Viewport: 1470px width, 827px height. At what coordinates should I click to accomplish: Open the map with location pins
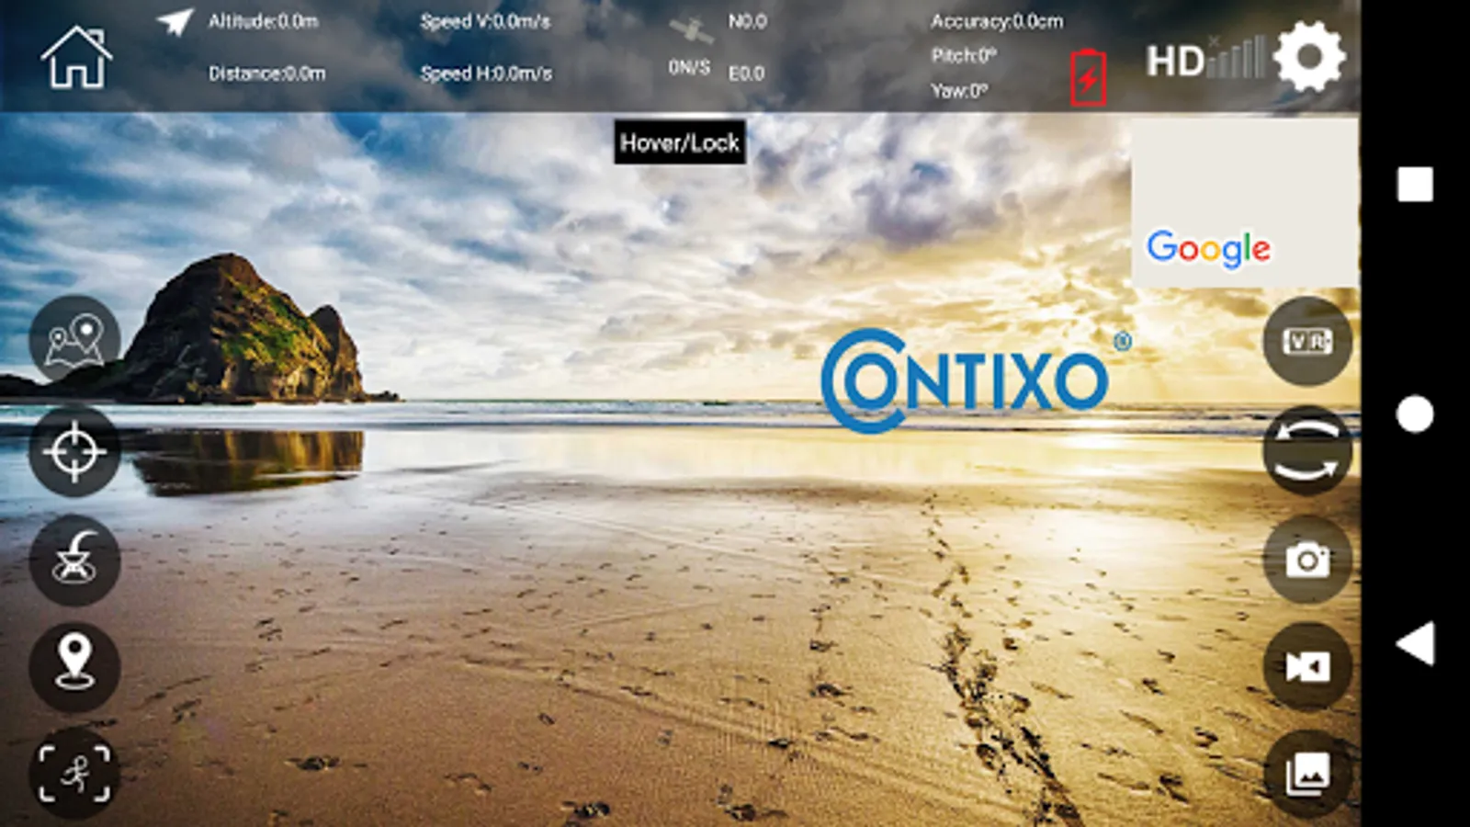click(74, 341)
